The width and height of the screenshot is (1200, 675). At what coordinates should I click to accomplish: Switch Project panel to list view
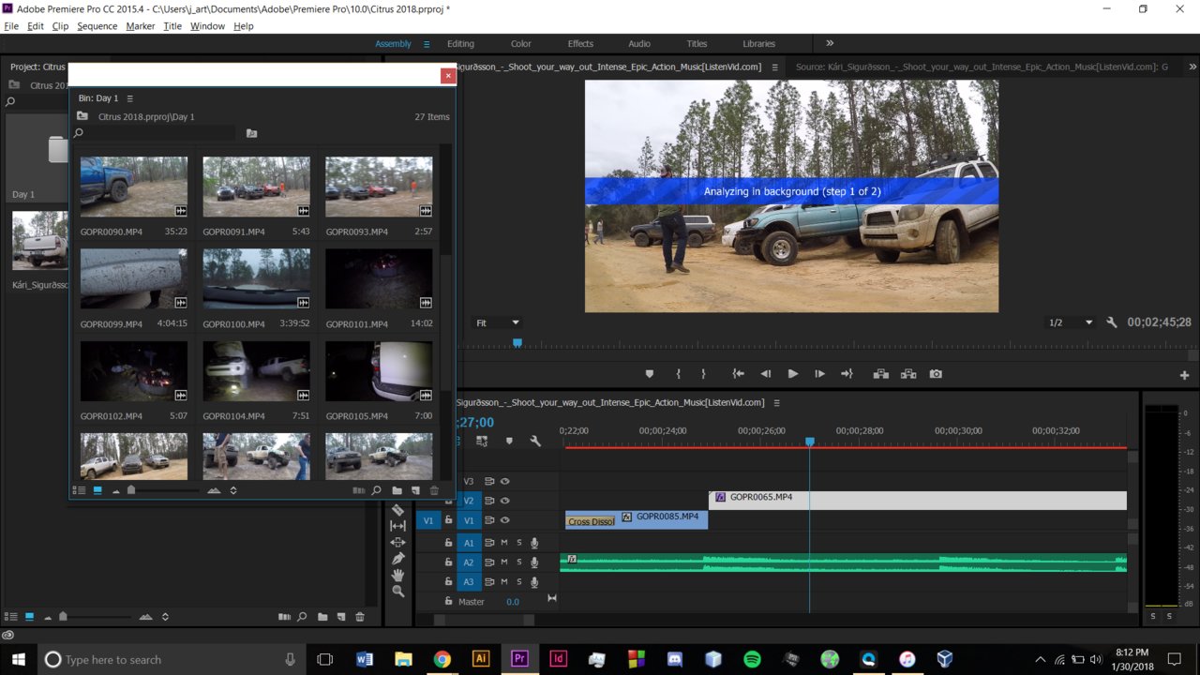pyautogui.click(x=11, y=617)
